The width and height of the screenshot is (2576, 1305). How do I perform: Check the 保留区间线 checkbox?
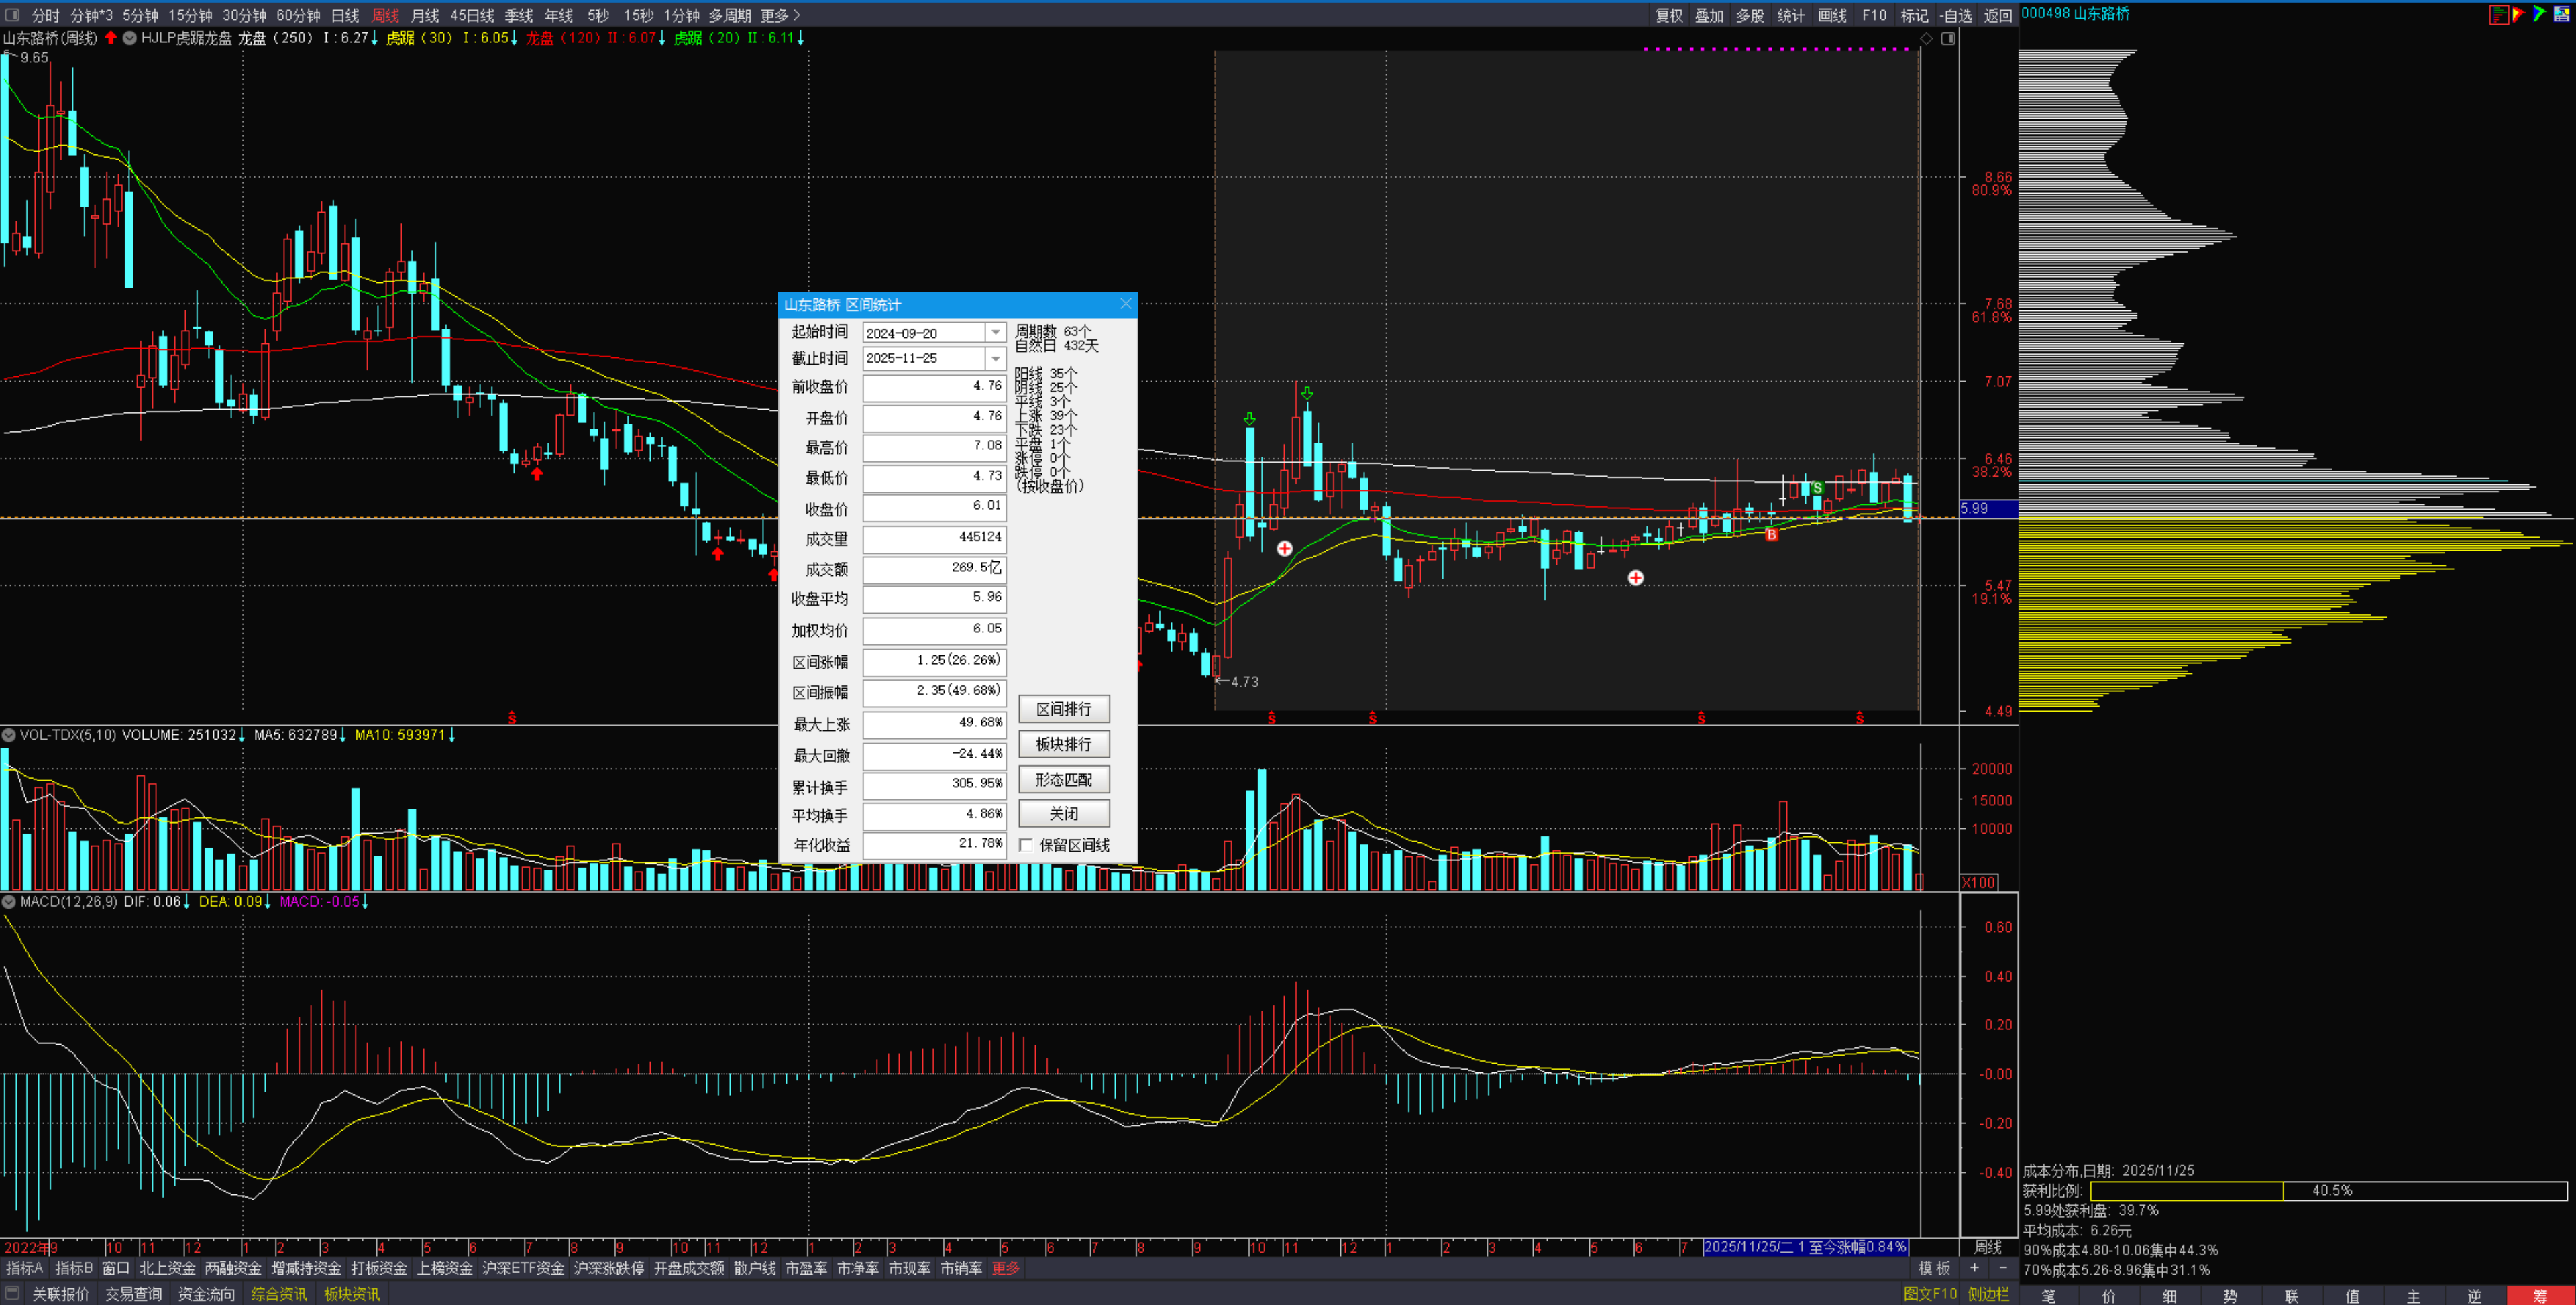(x=1026, y=845)
